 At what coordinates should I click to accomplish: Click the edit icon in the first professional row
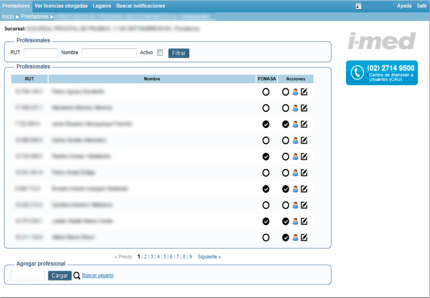304,92
